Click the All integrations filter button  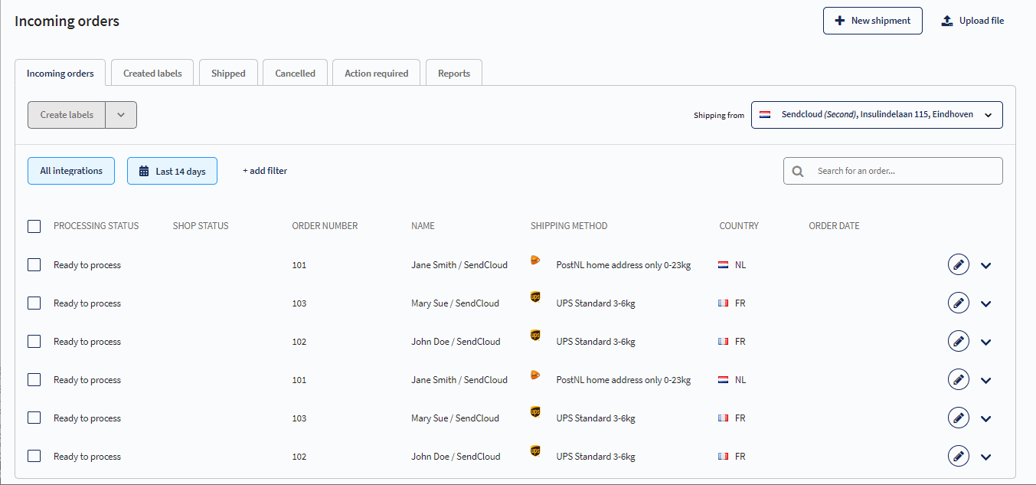pyautogui.click(x=71, y=171)
